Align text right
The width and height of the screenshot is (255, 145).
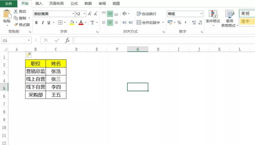116,22
